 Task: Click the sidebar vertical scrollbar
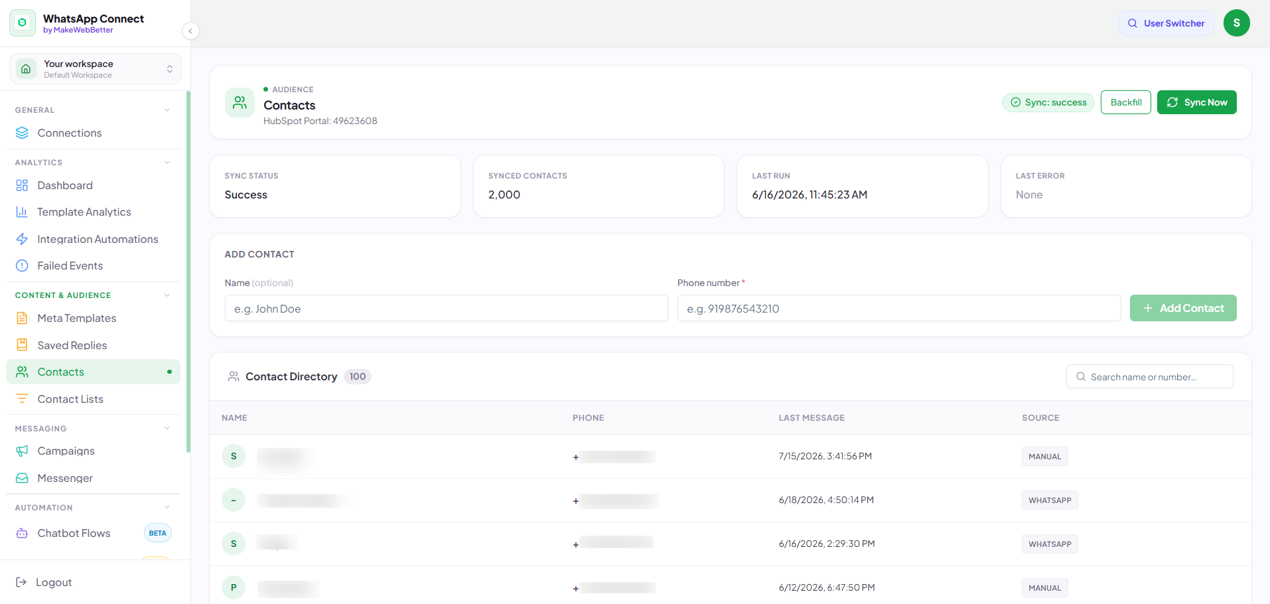click(188, 272)
